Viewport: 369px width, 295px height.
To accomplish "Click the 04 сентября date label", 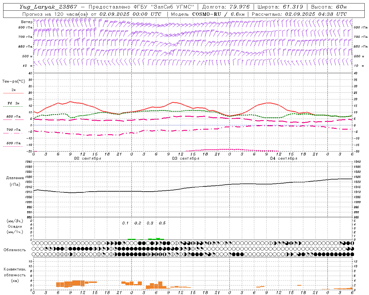I will (x=283, y=158).
